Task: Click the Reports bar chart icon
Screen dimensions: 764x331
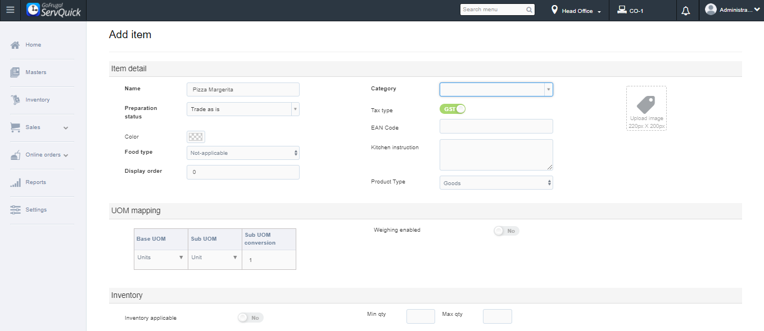Action: [x=15, y=182]
